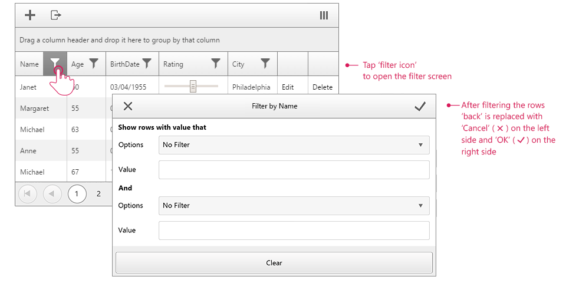Expand the second Options No Filter dropdown

pos(294,206)
